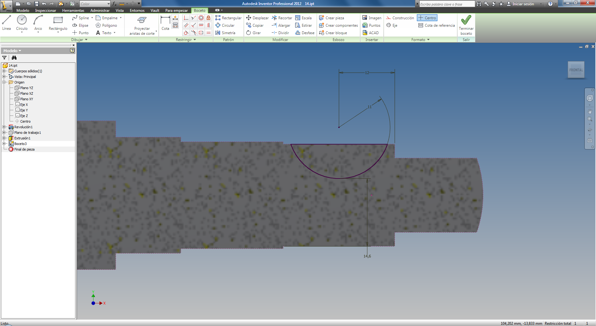Click Terminar boceto button

pos(466,25)
